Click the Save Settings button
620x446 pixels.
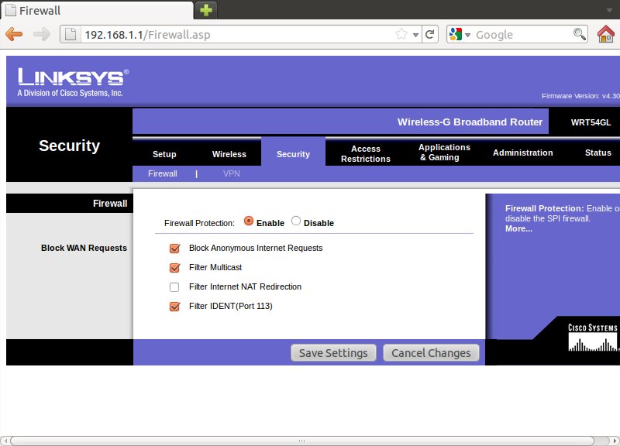coord(333,353)
